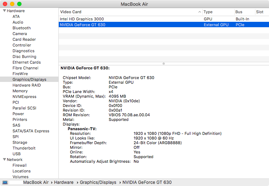Collapse the Hardware section triangle
This screenshot has height=186, width=269.
[x=5, y=11]
